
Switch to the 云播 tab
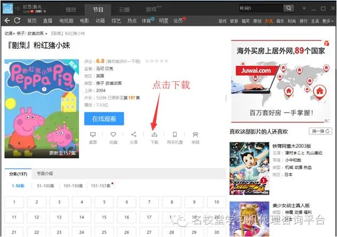[124, 10]
